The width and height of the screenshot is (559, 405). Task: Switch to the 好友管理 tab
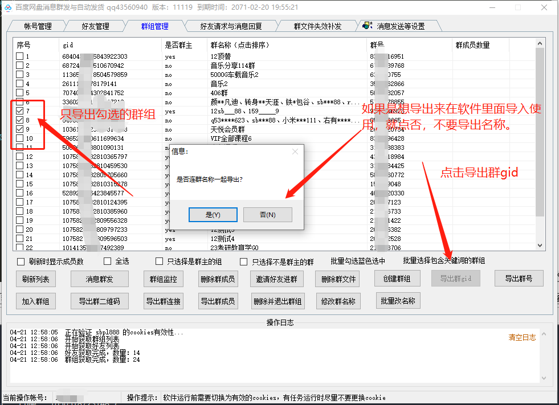pos(96,25)
